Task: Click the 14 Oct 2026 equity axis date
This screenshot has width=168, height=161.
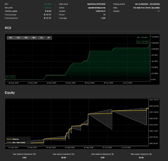Action: (x=126, y=148)
